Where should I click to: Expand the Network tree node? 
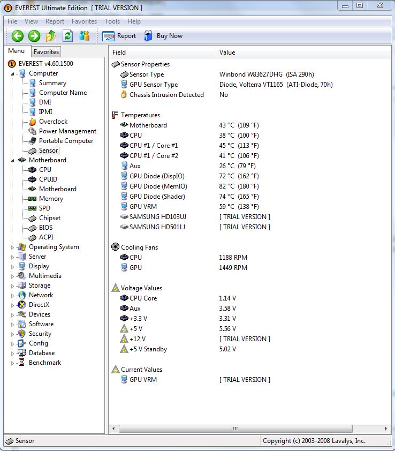coord(12,296)
